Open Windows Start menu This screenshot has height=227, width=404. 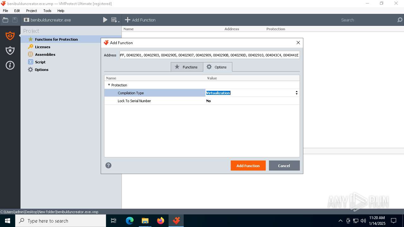[x=8, y=221]
